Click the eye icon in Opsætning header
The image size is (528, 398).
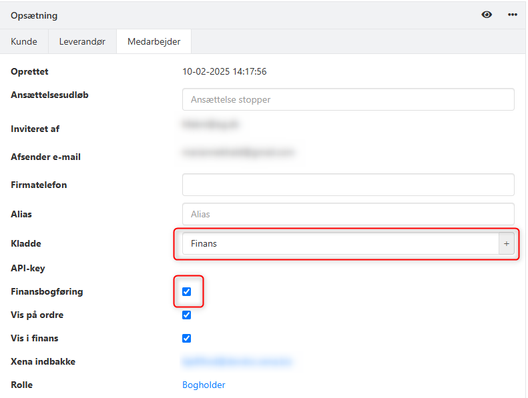[487, 15]
